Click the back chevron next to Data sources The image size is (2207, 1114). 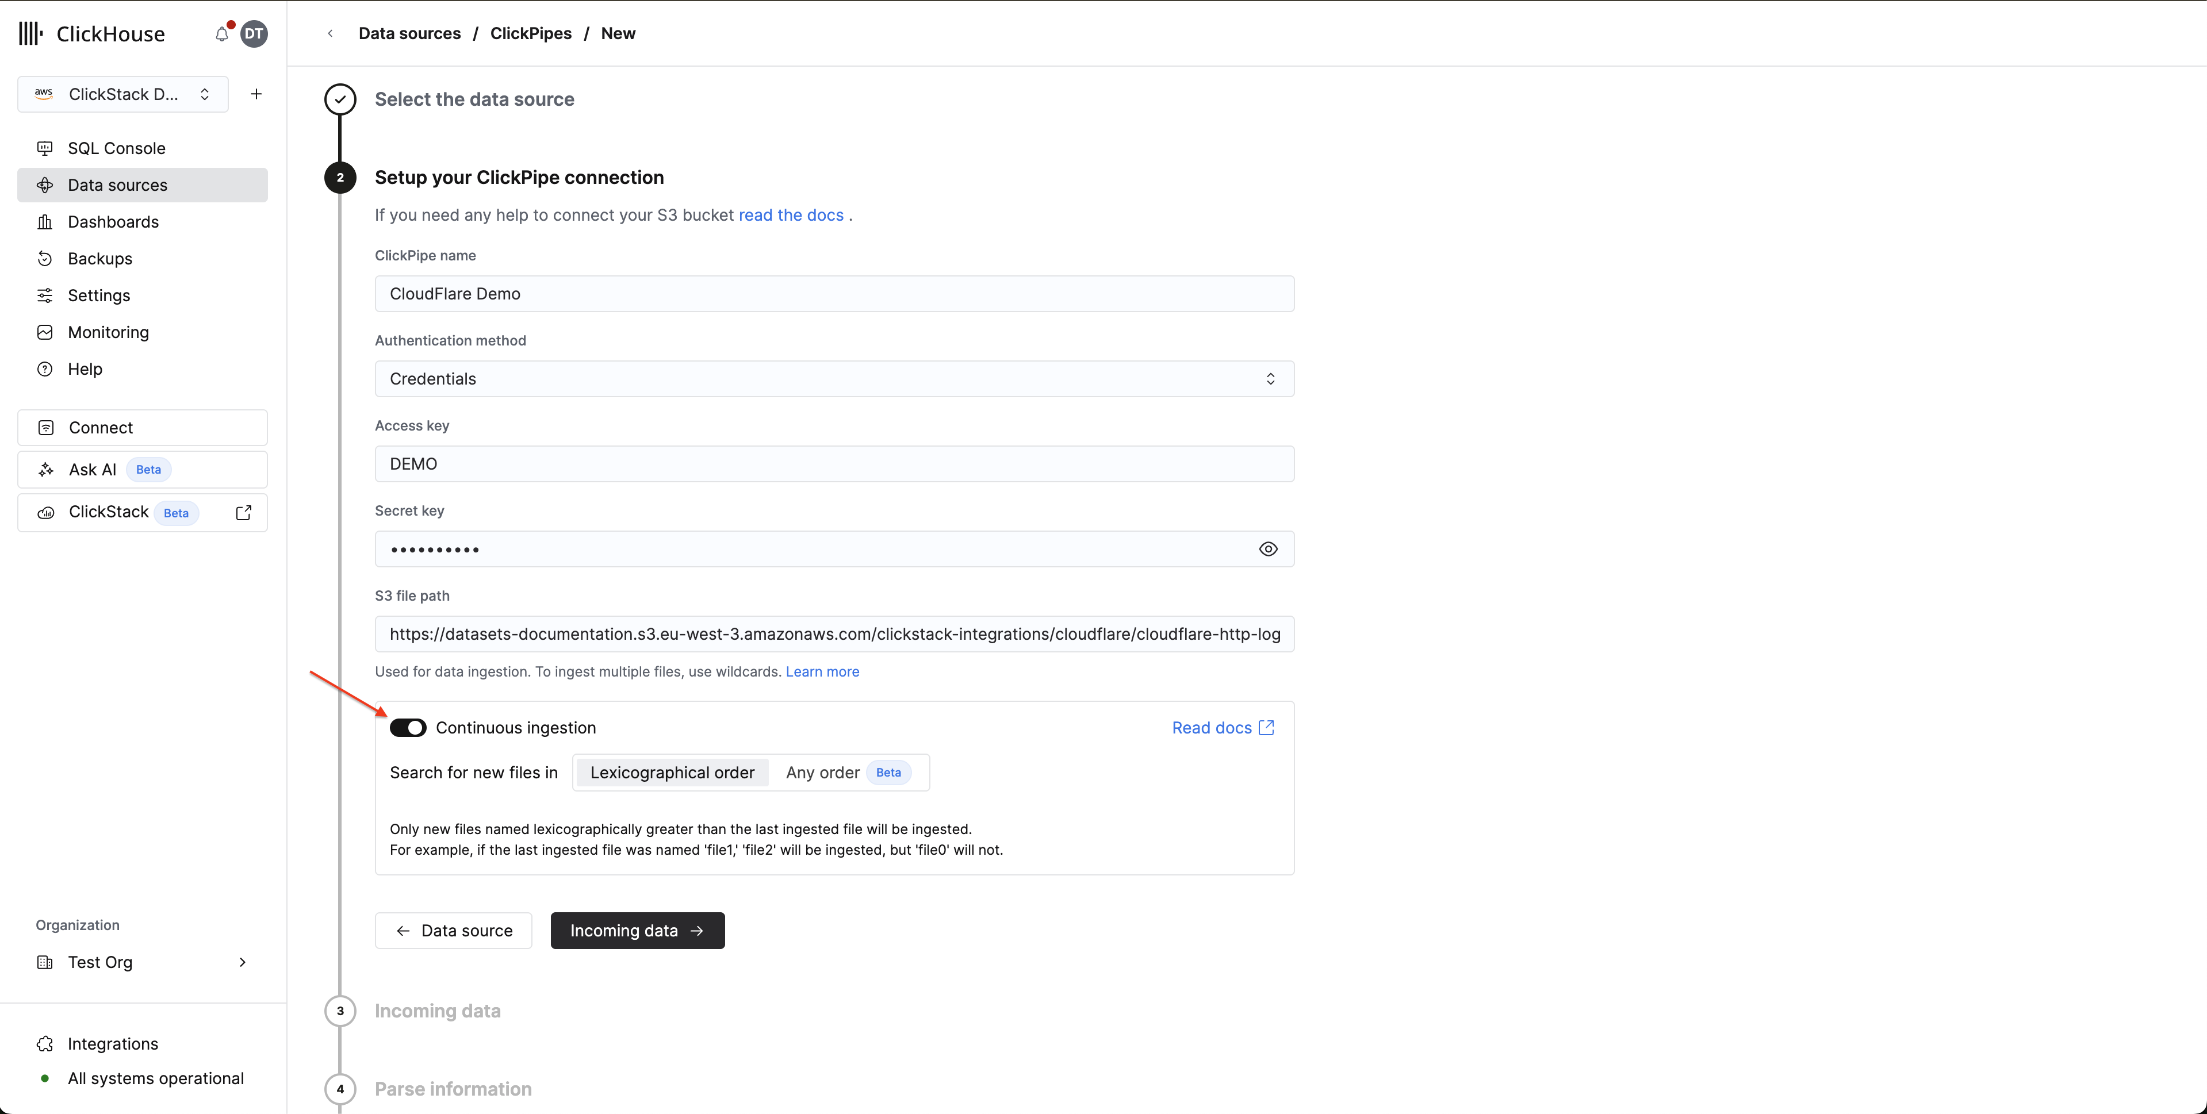330,33
